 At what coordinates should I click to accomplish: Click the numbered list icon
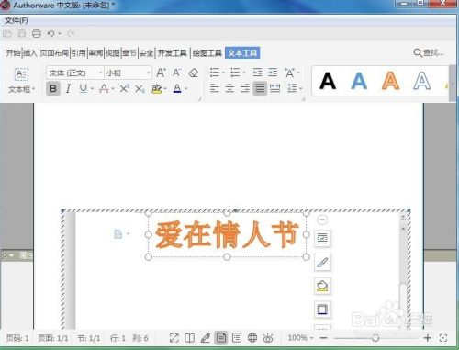(x=235, y=73)
